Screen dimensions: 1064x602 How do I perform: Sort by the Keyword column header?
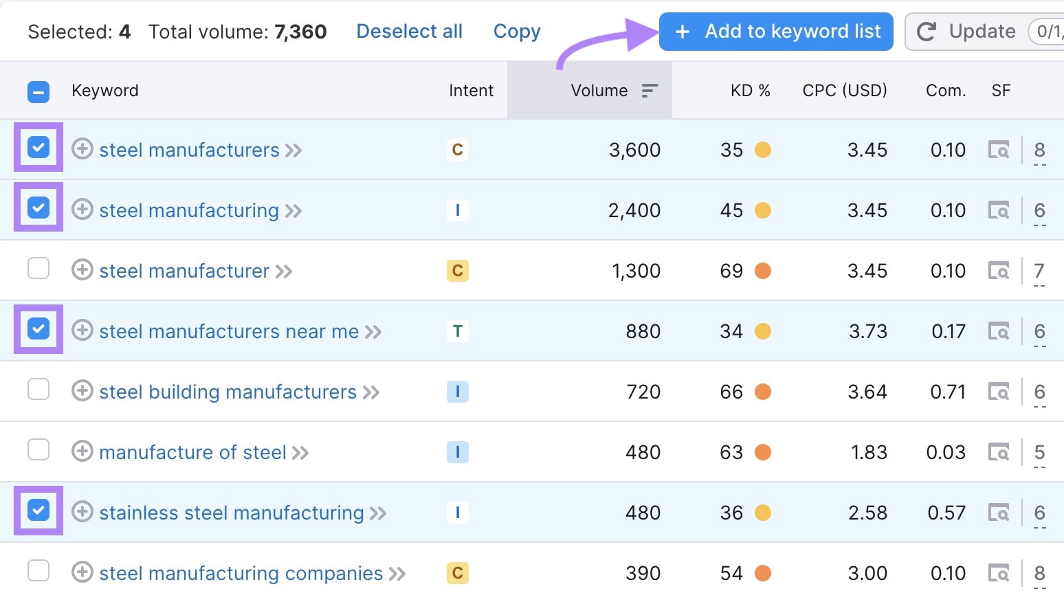[105, 91]
